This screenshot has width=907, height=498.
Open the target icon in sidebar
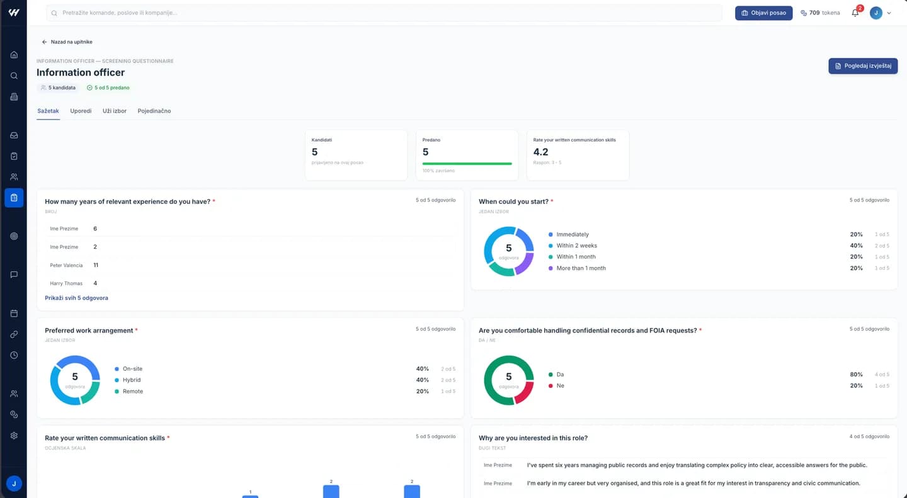(14, 236)
